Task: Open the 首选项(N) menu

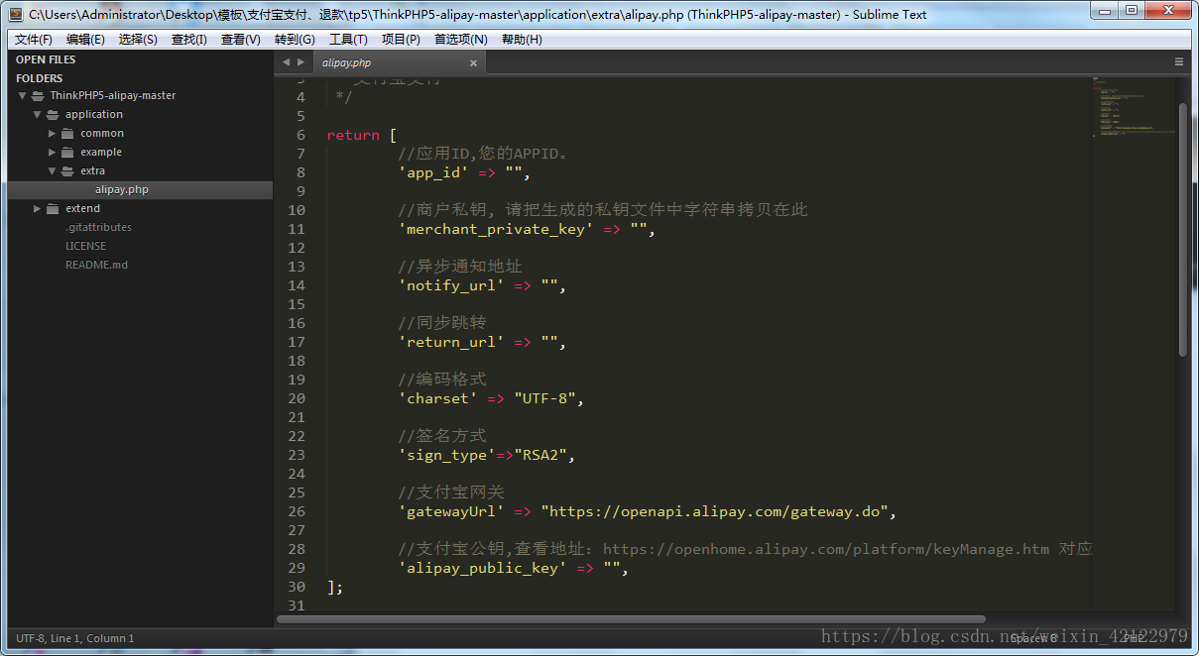Action: tap(461, 40)
